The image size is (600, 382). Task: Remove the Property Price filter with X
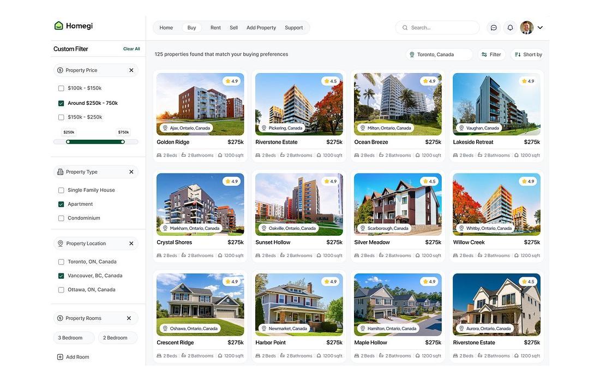point(131,70)
